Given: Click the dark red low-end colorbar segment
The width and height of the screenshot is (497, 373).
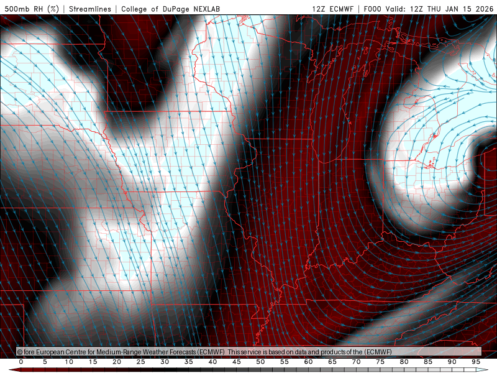Looking at the screenshot, I should [x=14, y=370].
